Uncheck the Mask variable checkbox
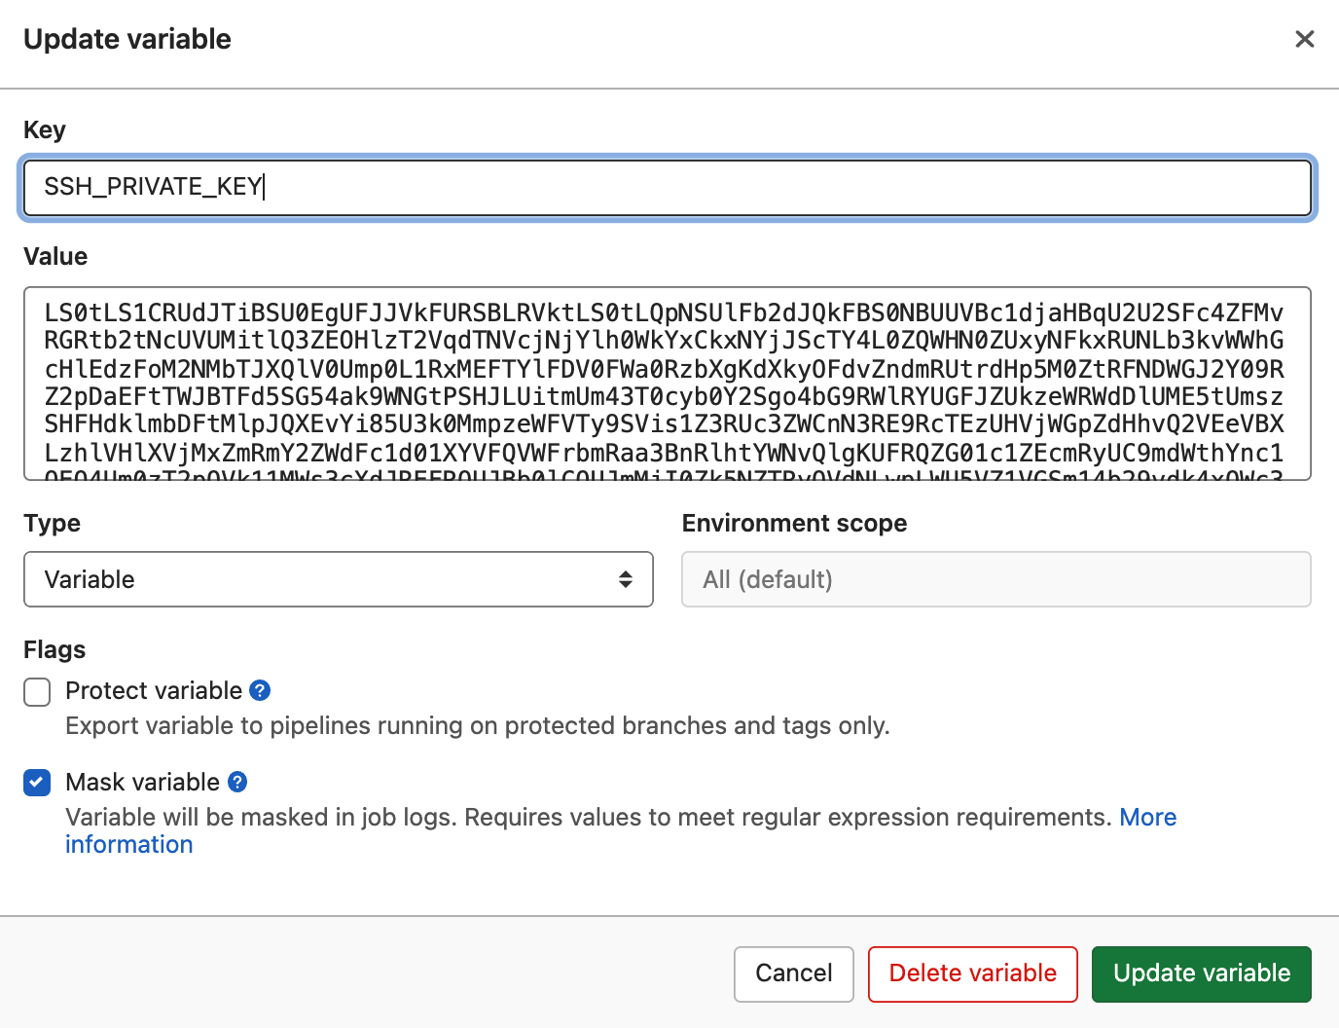Screen dimensions: 1339x1028 (x=37, y=782)
